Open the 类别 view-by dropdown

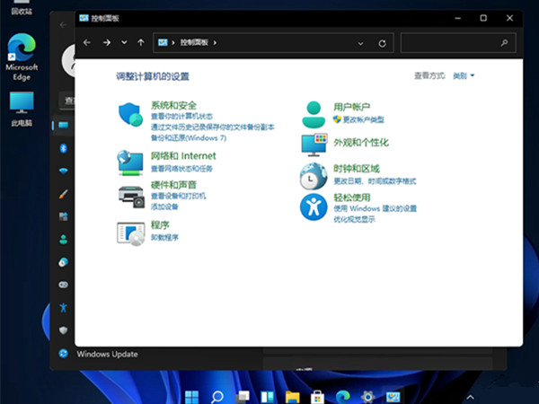pyautogui.click(x=464, y=76)
